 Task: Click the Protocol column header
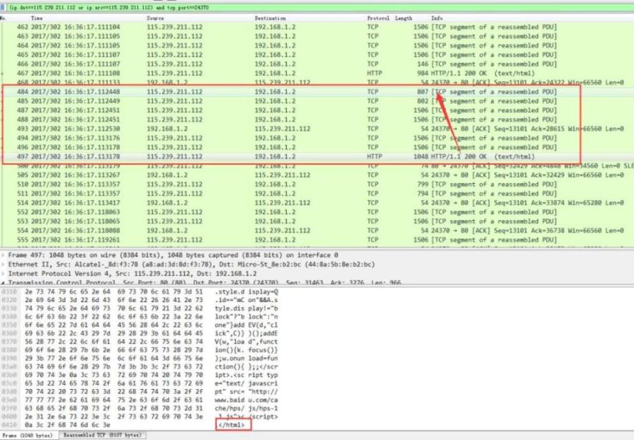[378, 18]
